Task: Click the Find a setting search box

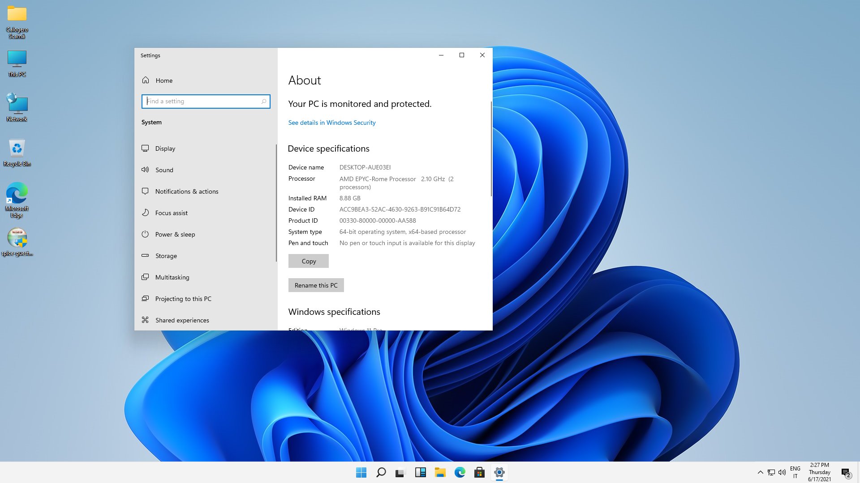Action: 206,102
